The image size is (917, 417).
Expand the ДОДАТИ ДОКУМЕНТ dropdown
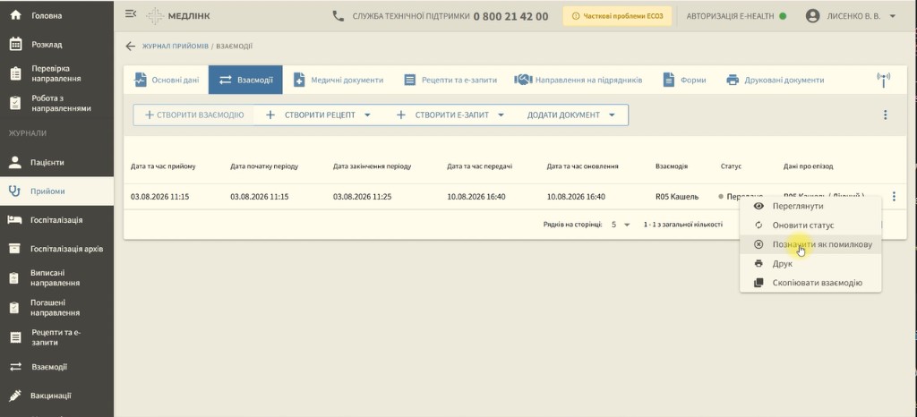(x=570, y=115)
